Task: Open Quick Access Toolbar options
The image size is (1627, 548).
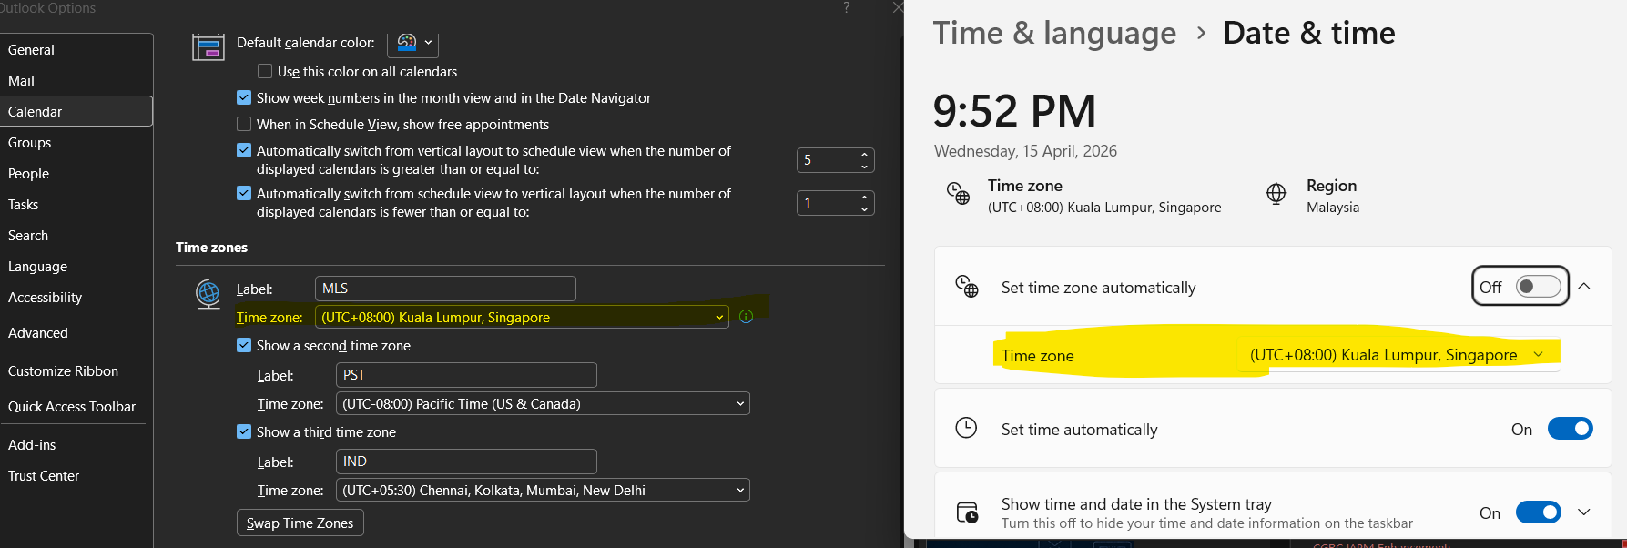Action: pyautogui.click(x=76, y=407)
